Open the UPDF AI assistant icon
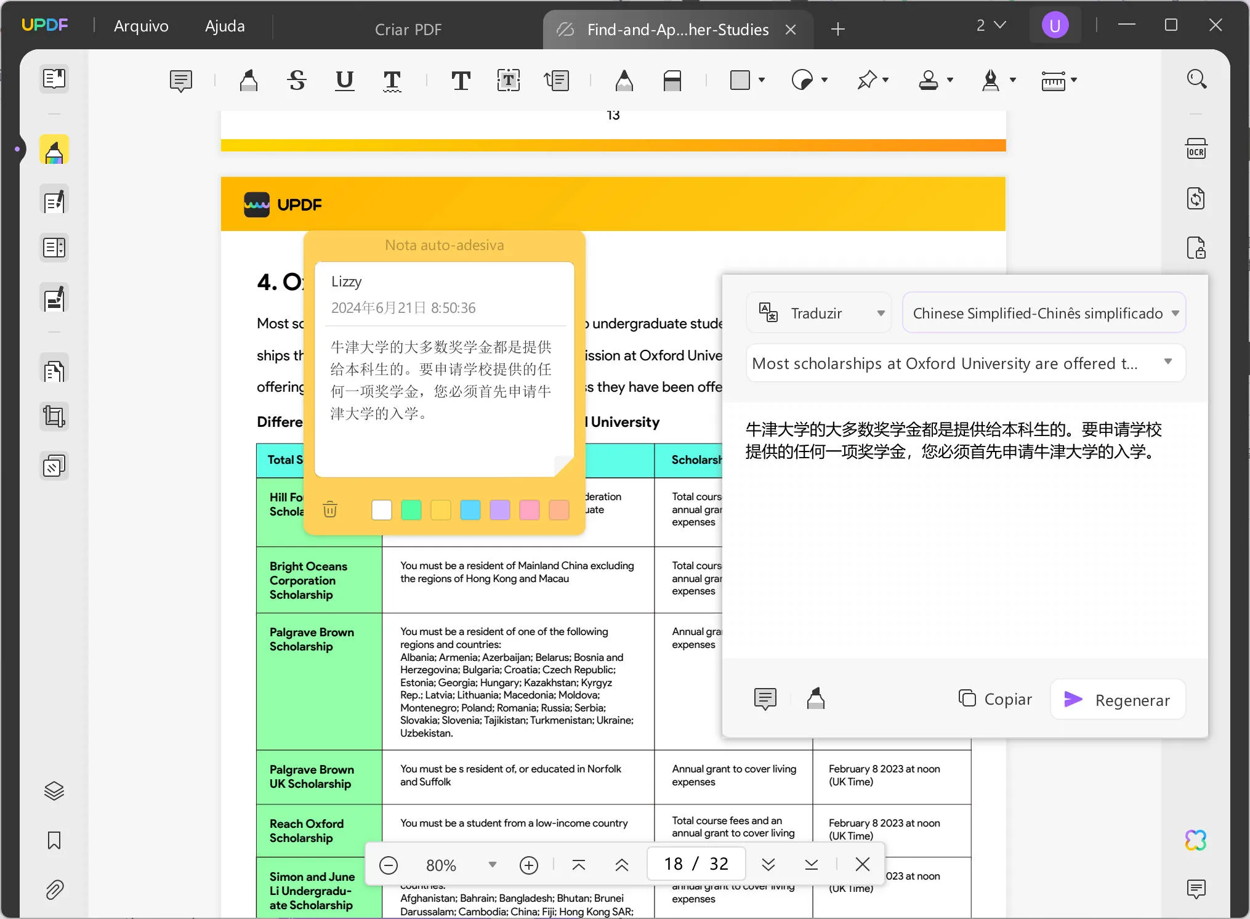The image size is (1250, 919). click(1196, 840)
